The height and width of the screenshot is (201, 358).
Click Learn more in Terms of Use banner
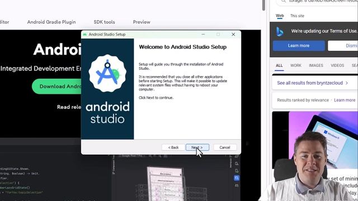click(x=299, y=46)
